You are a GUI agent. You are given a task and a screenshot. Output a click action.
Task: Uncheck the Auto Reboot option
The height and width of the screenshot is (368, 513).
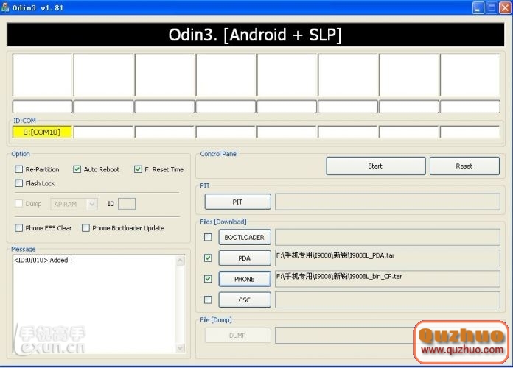(x=77, y=169)
